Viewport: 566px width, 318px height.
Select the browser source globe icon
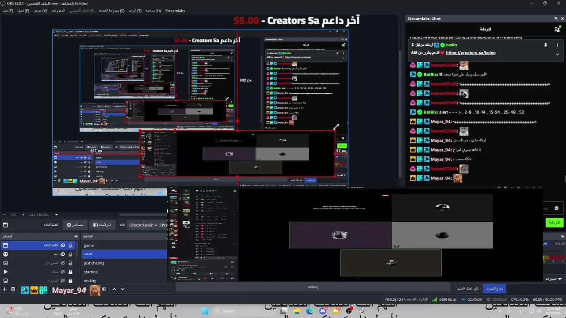[5, 254]
